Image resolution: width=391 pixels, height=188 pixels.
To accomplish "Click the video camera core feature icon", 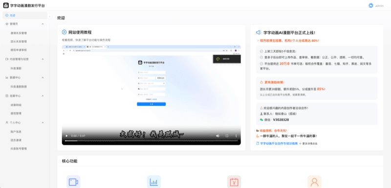I will pos(73,182).
